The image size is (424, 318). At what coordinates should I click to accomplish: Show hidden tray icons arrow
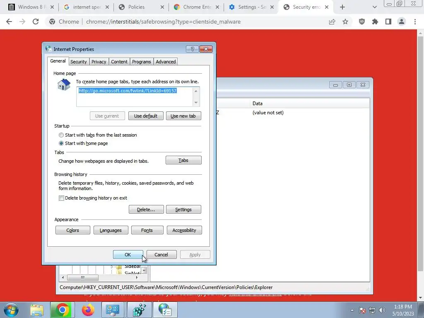click(352, 310)
